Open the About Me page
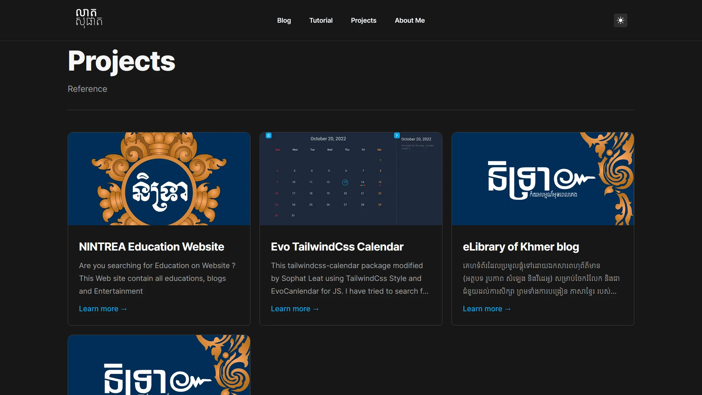 409,20
